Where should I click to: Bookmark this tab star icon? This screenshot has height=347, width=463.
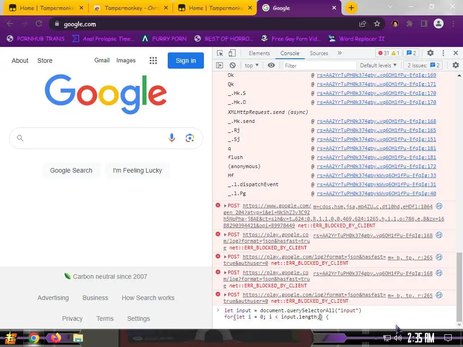tap(377, 24)
